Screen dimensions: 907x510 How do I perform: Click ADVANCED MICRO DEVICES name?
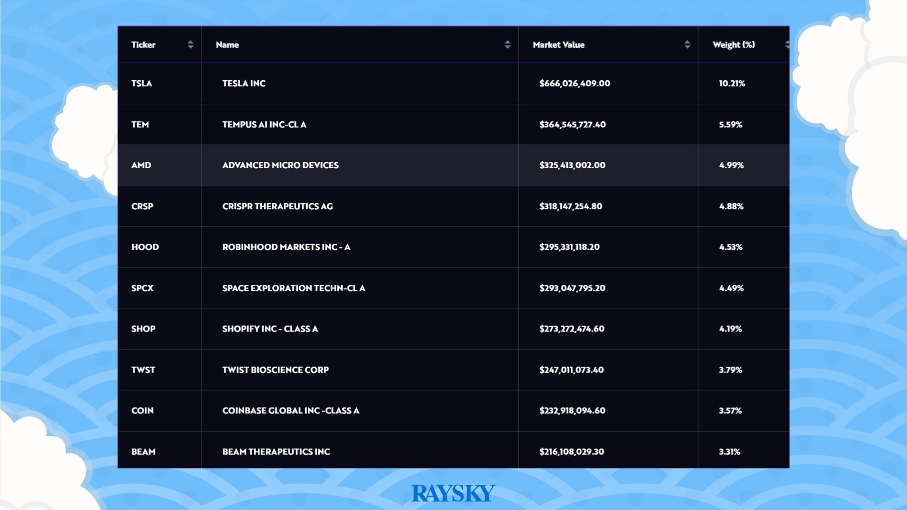(281, 165)
